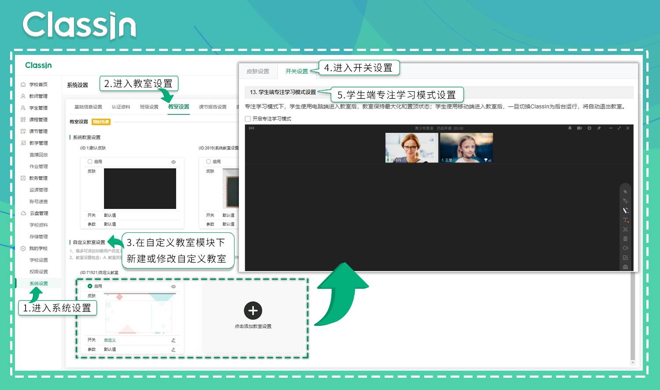Expand 云盘管理 section in sidebar
Image resolution: width=660 pixels, height=390 pixels.
(x=38, y=213)
